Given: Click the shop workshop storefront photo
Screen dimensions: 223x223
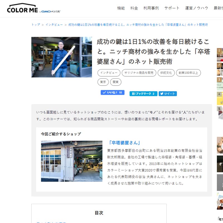Looking at the screenshot, I should coord(68,161).
